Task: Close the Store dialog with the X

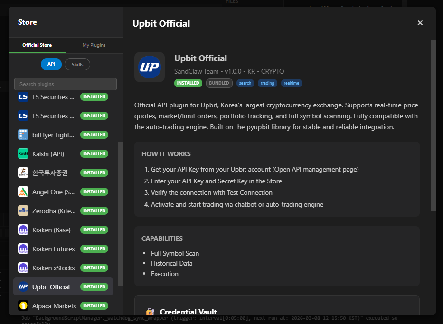Action: (420, 23)
